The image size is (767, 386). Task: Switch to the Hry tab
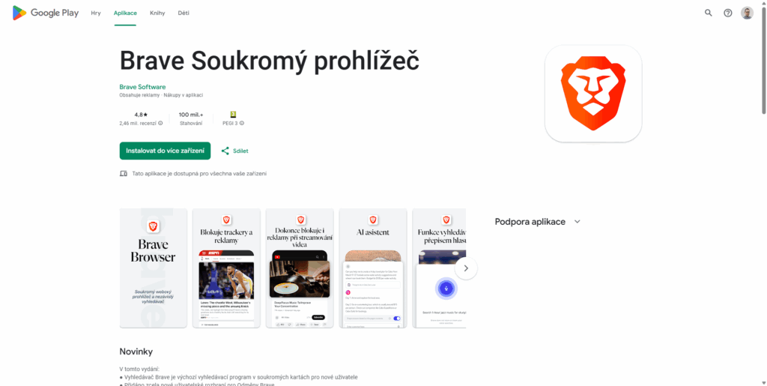click(96, 13)
